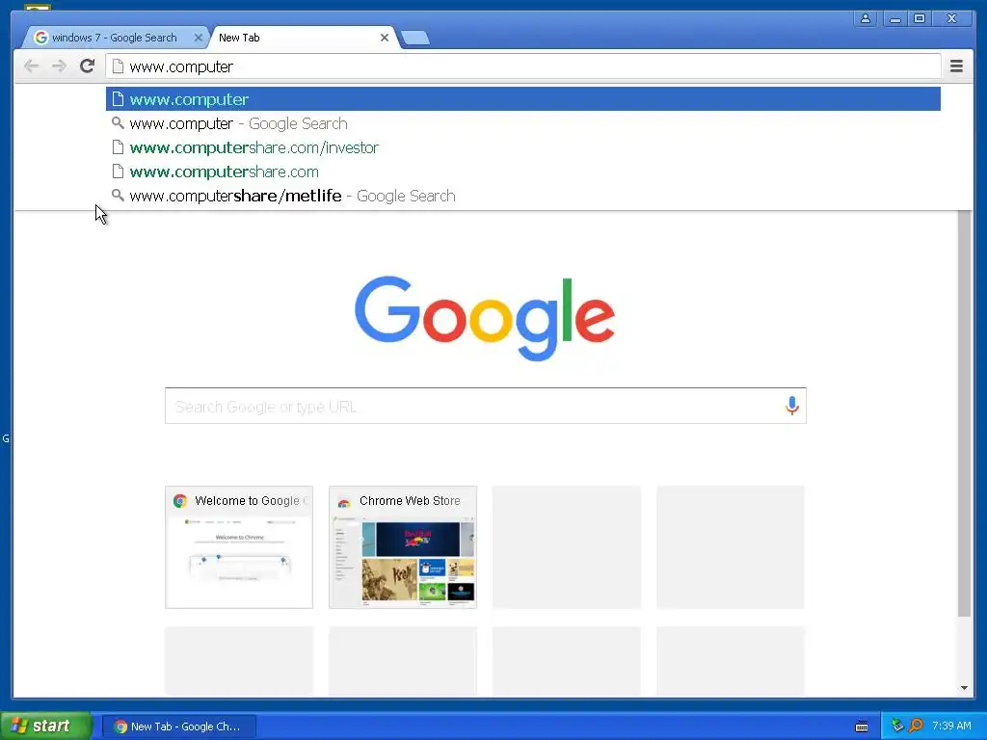Open the Chrome user profile button
The width and height of the screenshot is (987, 740).
tap(866, 19)
